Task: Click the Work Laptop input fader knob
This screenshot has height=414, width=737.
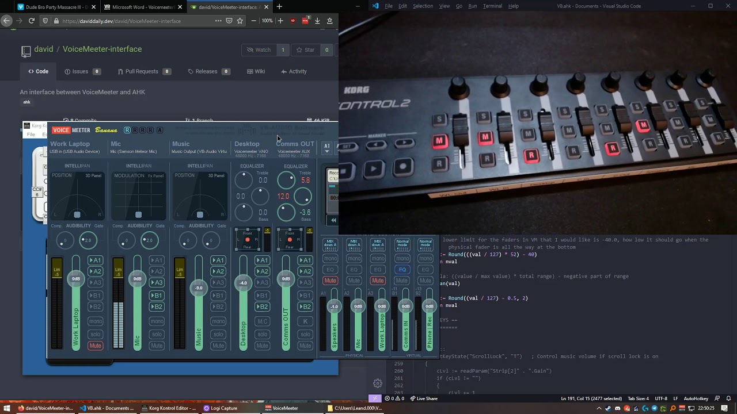Action: coord(76,278)
